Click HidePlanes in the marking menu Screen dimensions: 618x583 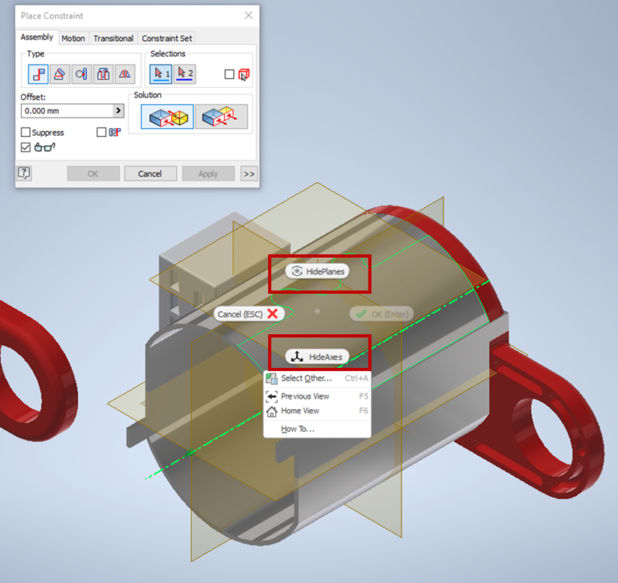coord(317,271)
